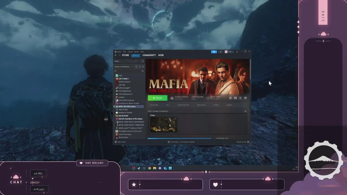Add Mafia to favorites heart icon
The width and height of the screenshot is (347, 195).
tap(245, 98)
